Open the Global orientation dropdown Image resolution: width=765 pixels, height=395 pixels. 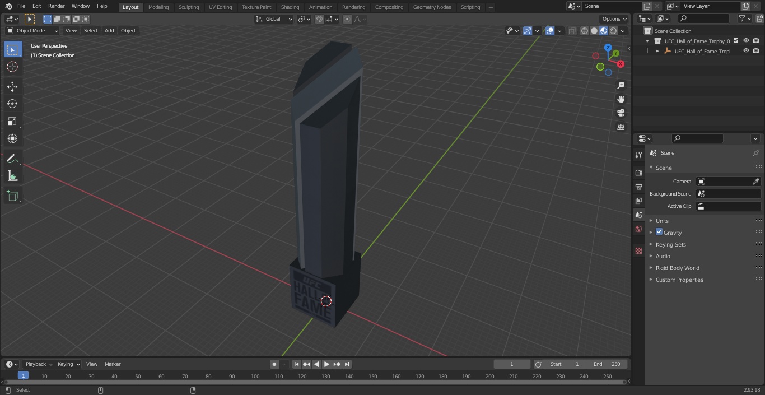coord(274,19)
